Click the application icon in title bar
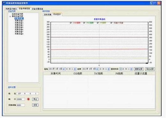The height and width of the screenshot is (118, 166). 4,3
